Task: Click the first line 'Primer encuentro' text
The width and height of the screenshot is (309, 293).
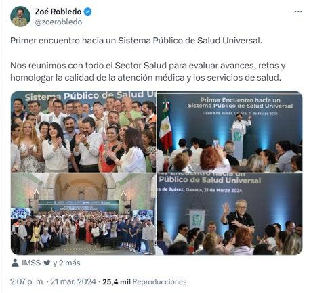Action: point(136,41)
